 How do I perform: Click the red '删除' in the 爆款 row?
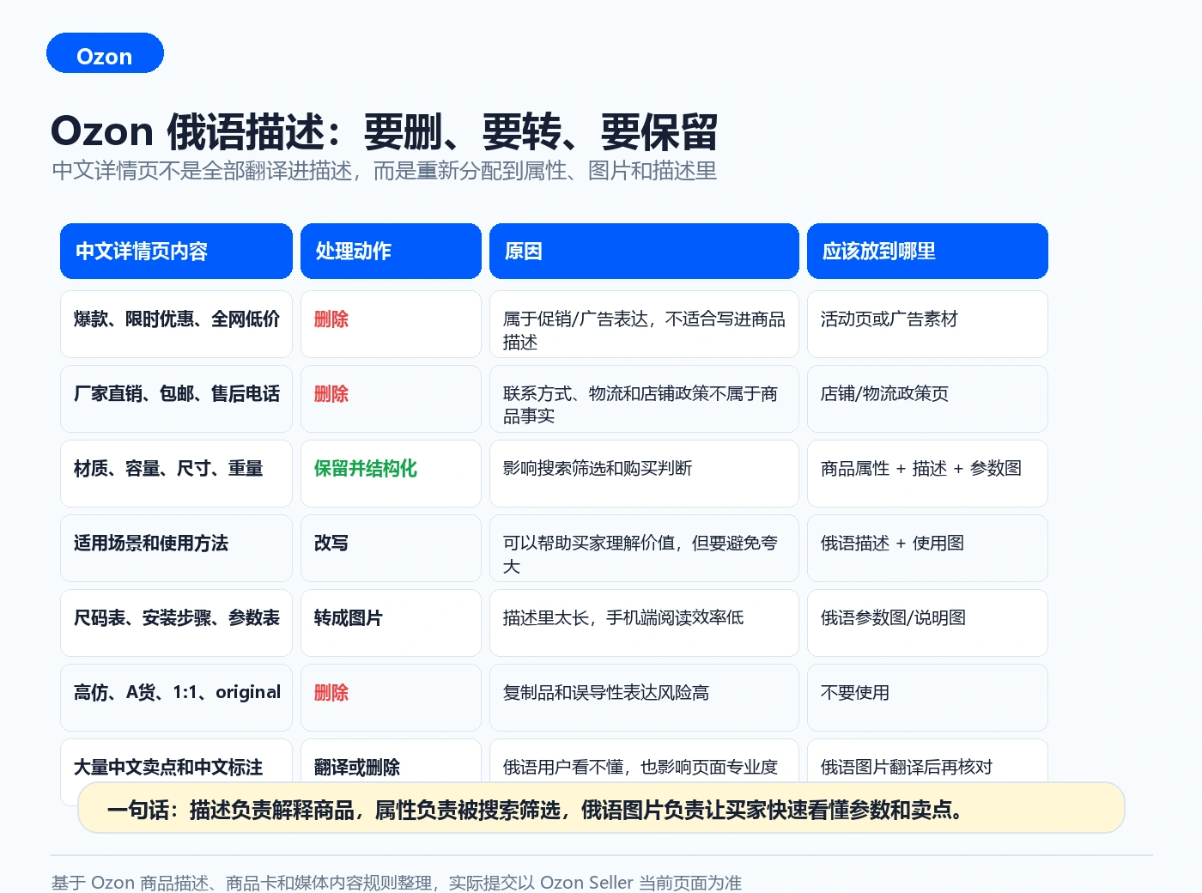click(x=331, y=319)
